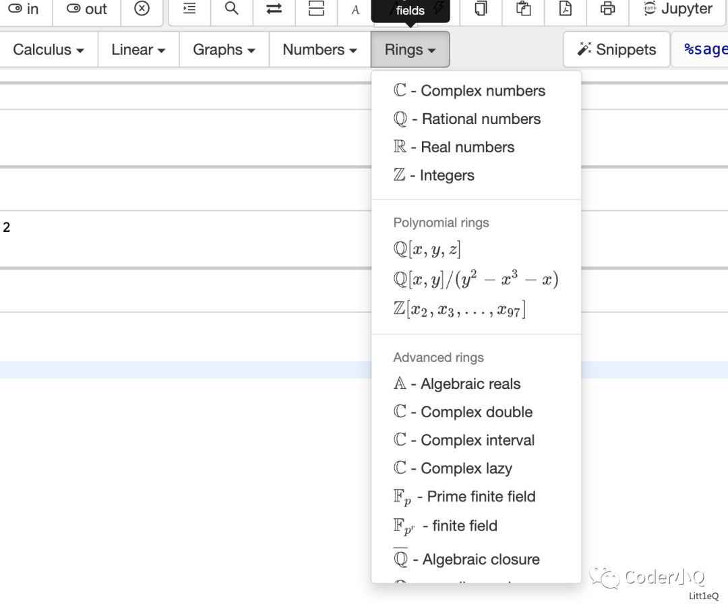Click the circled X clear output icon

[142, 9]
